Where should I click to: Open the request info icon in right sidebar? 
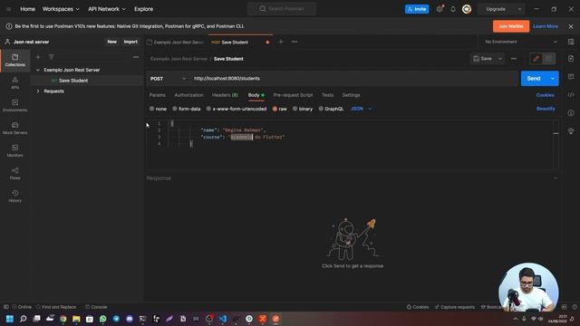571,112
